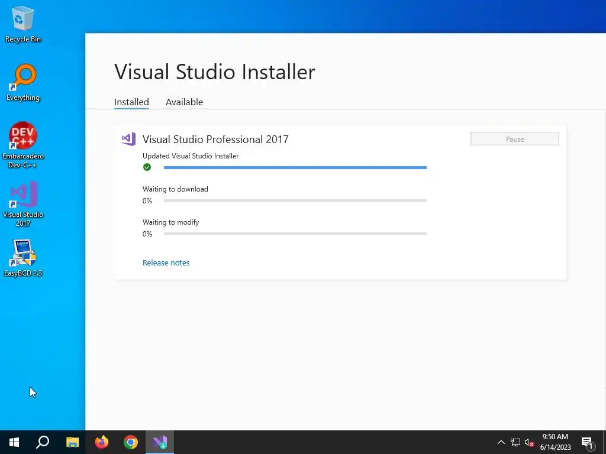Click the muted volume tray icon
Image resolution: width=606 pixels, height=454 pixels.
529,442
